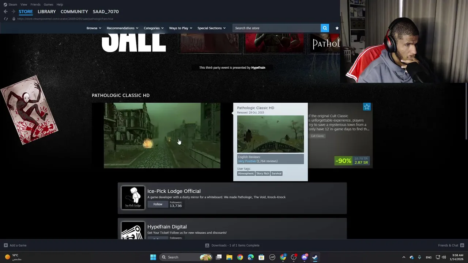This screenshot has width=468, height=263.
Task: Open Friends & Chat
Action: 451,245
